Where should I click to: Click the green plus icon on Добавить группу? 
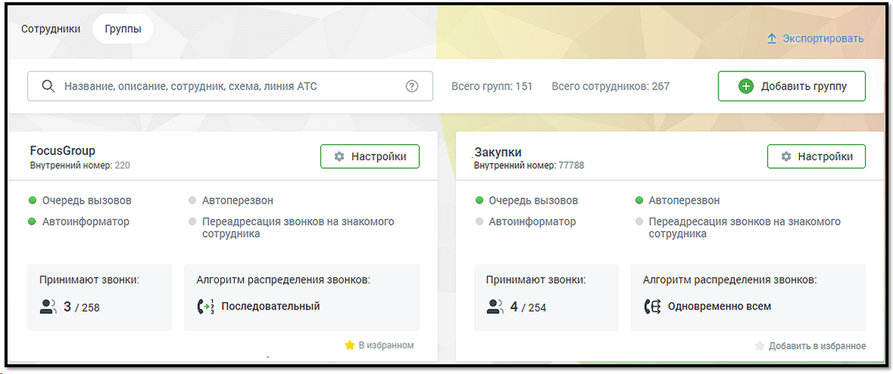(x=746, y=86)
